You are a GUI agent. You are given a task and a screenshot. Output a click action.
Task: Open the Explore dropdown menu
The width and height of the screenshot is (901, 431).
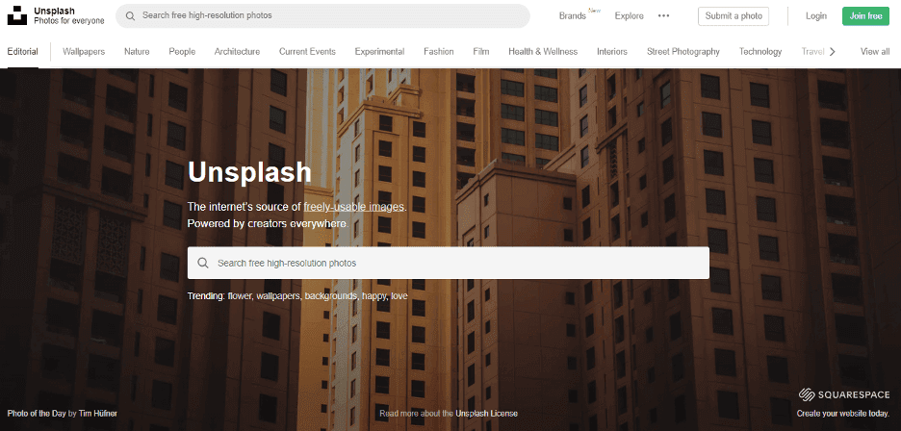coord(630,16)
